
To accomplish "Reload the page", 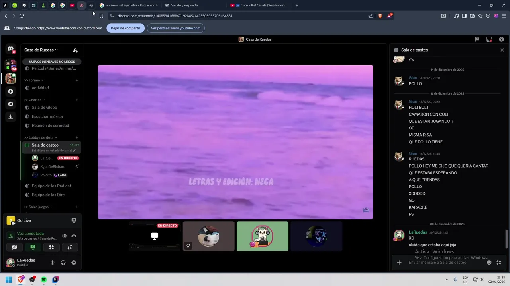I will pos(22,16).
